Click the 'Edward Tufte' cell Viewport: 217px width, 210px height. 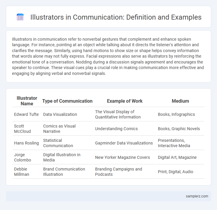(x=27, y=114)
